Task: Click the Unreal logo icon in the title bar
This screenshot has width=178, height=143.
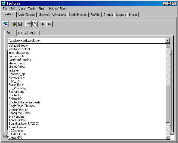Action: pyautogui.click(x=4, y=4)
